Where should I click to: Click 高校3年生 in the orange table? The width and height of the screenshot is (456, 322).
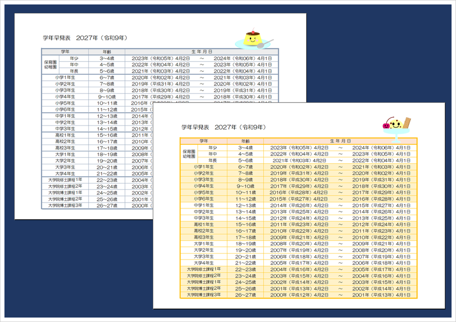[x=204, y=237]
